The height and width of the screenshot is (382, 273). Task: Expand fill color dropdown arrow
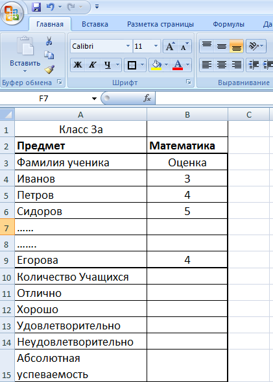click(167, 65)
